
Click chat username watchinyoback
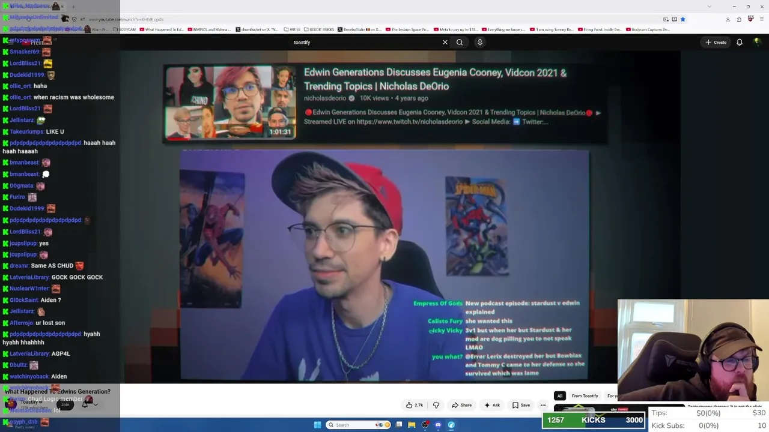[x=29, y=376]
